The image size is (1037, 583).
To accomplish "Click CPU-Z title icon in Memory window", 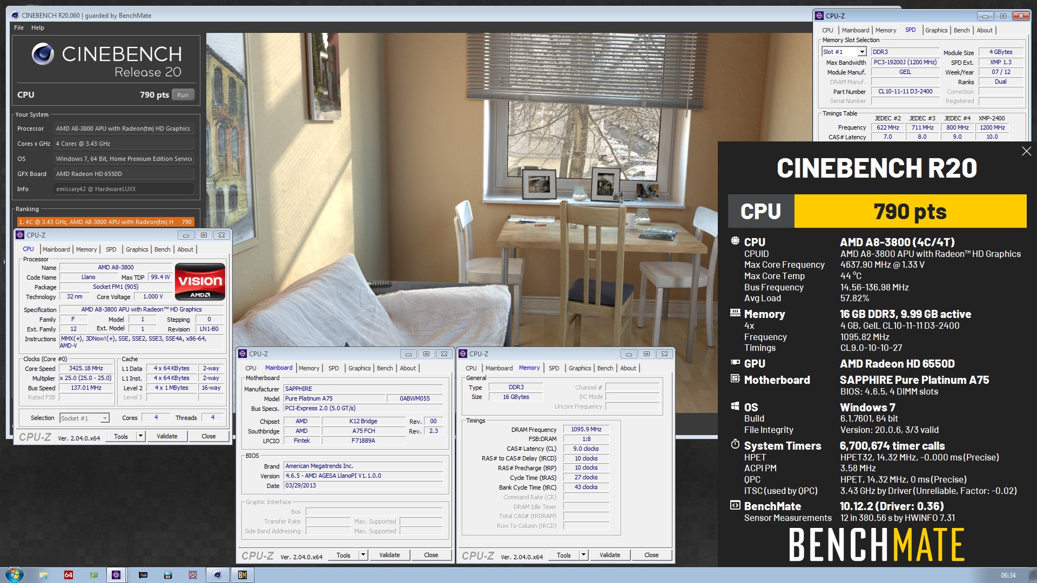I will (x=463, y=354).
